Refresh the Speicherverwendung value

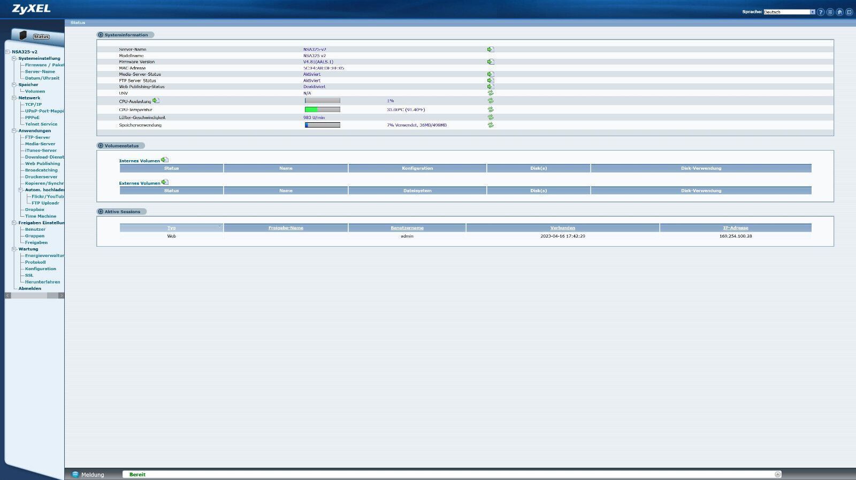pyautogui.click(x=491, y=125)
